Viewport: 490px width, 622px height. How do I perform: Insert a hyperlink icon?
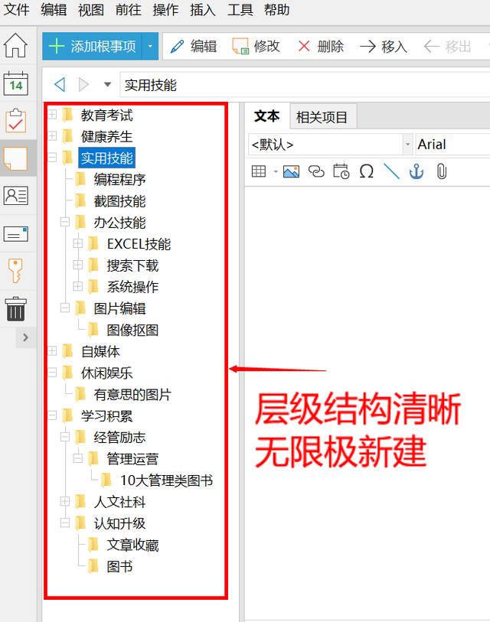(x=316, y=171)
